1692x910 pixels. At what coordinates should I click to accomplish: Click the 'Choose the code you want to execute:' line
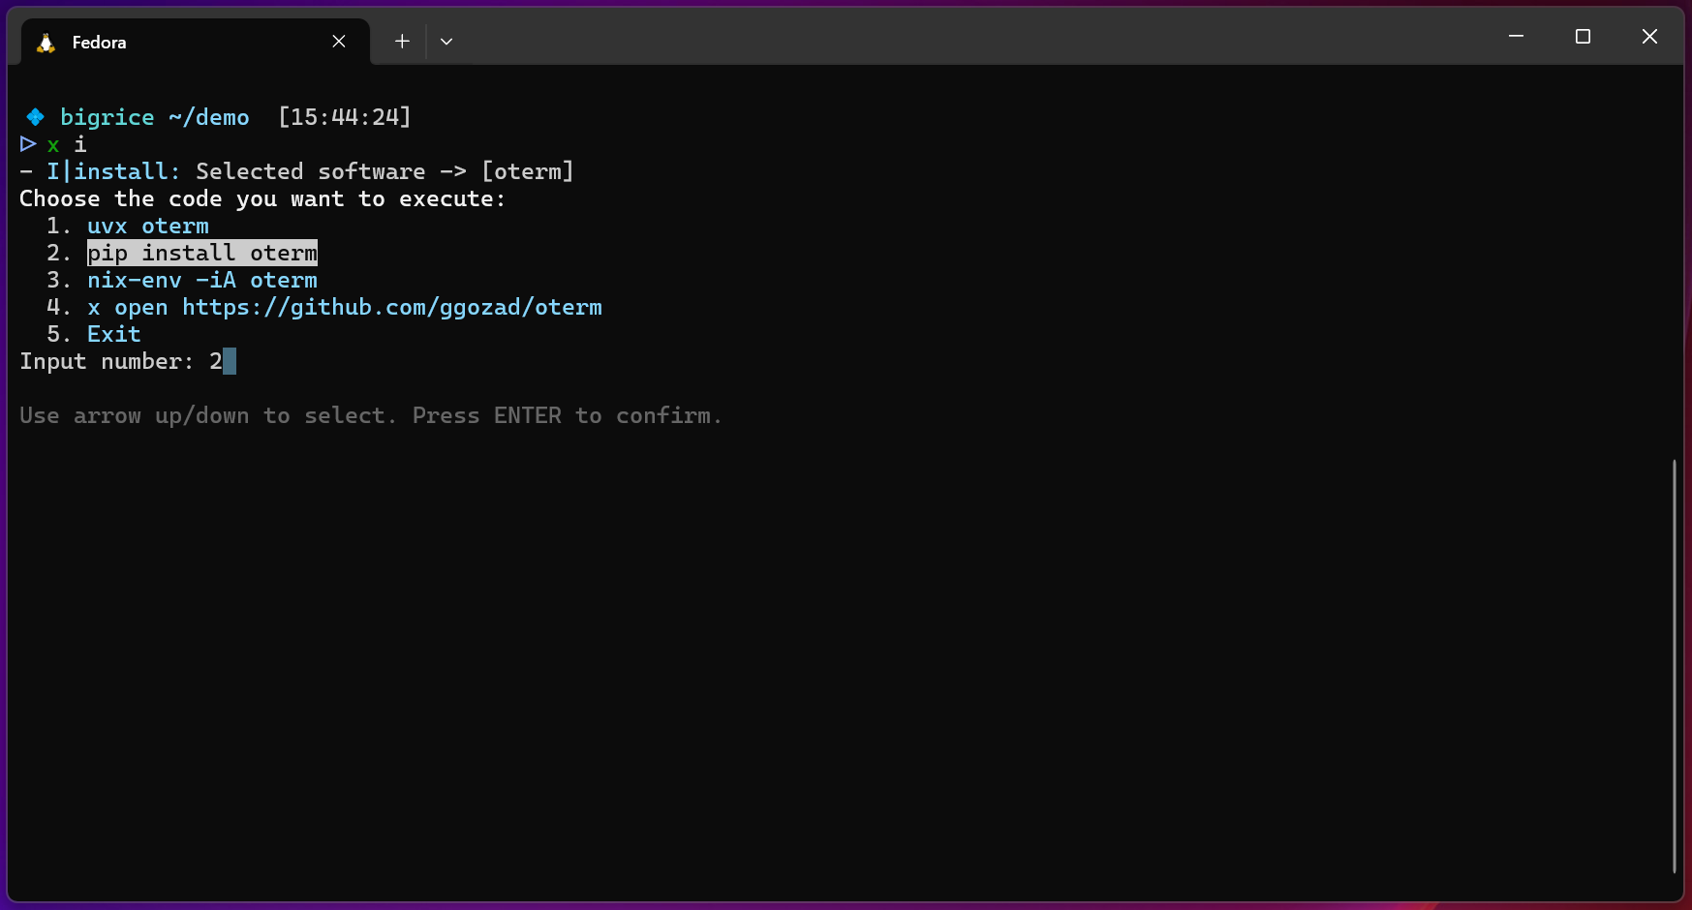[x=262, y=198]
